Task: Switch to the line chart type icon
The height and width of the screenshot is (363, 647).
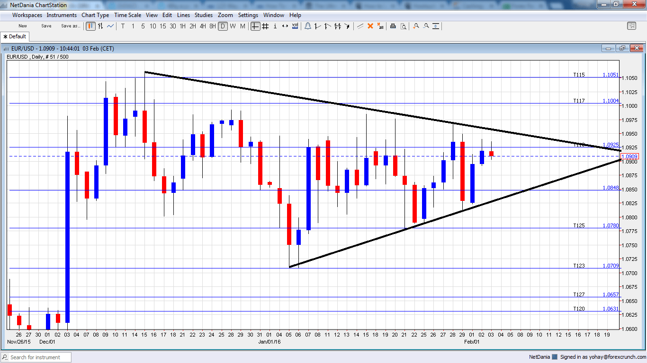Action: pyautogui.click(x=110, y=26)
